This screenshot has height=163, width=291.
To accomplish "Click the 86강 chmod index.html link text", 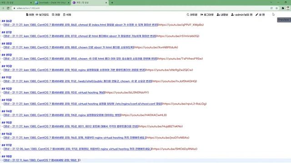I will pos(80,25).
